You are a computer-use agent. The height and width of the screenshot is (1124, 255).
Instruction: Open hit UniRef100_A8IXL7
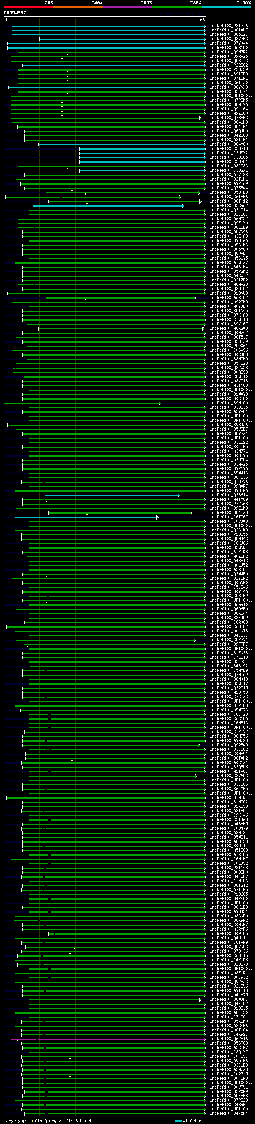229,30
